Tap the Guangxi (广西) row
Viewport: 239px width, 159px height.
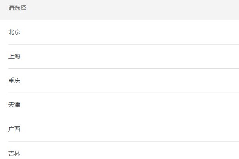(119, 129)
